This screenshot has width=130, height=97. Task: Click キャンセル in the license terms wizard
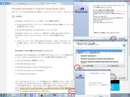[x=122, y=78]
